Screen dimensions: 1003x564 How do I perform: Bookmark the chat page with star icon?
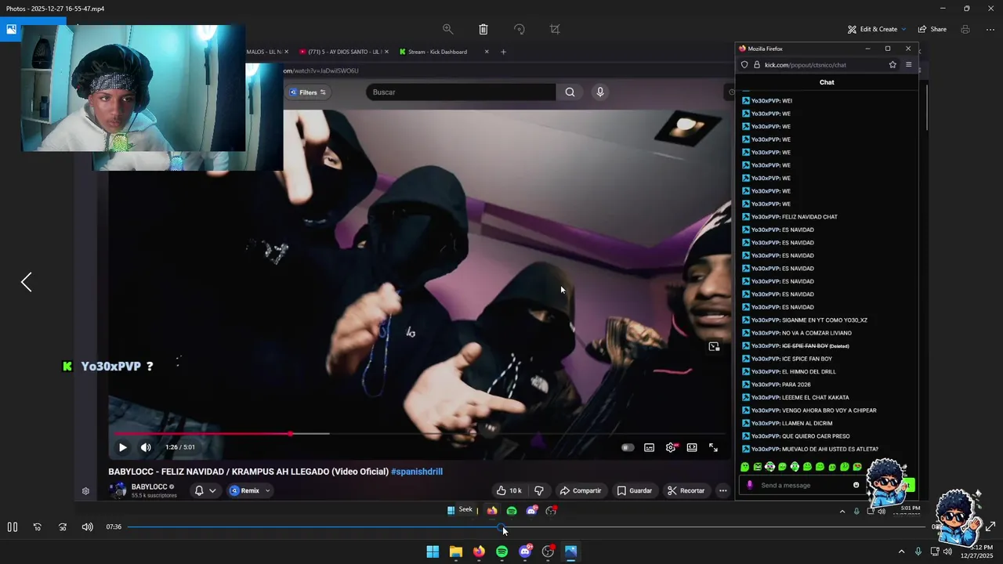click(x=893, y=65)
